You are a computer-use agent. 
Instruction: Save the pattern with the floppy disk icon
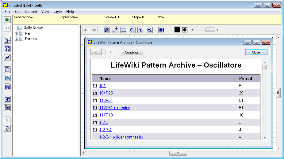7,87
